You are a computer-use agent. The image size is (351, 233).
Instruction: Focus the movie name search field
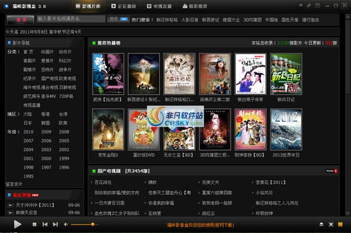(x=71, y=19)
